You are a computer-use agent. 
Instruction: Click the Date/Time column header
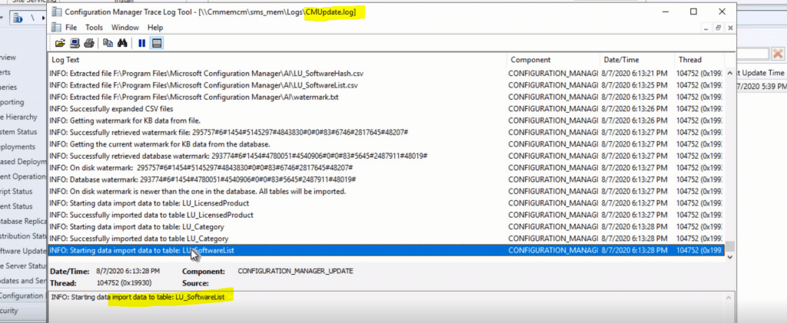pos(636,60)
